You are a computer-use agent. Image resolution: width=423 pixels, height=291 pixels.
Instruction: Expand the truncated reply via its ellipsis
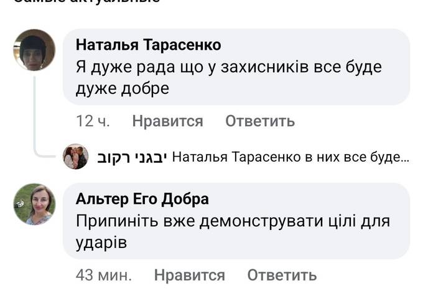(x=404, y=157)
